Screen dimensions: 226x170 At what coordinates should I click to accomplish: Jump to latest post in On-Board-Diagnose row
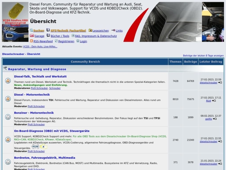coord(220,142)
